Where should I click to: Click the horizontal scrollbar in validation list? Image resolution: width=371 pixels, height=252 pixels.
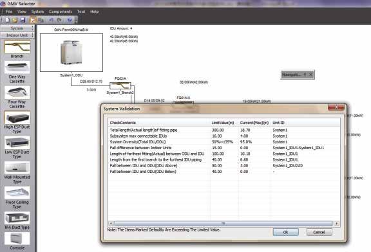223,223
